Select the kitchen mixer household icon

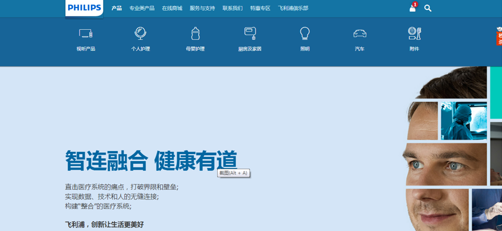coord(250,33)
